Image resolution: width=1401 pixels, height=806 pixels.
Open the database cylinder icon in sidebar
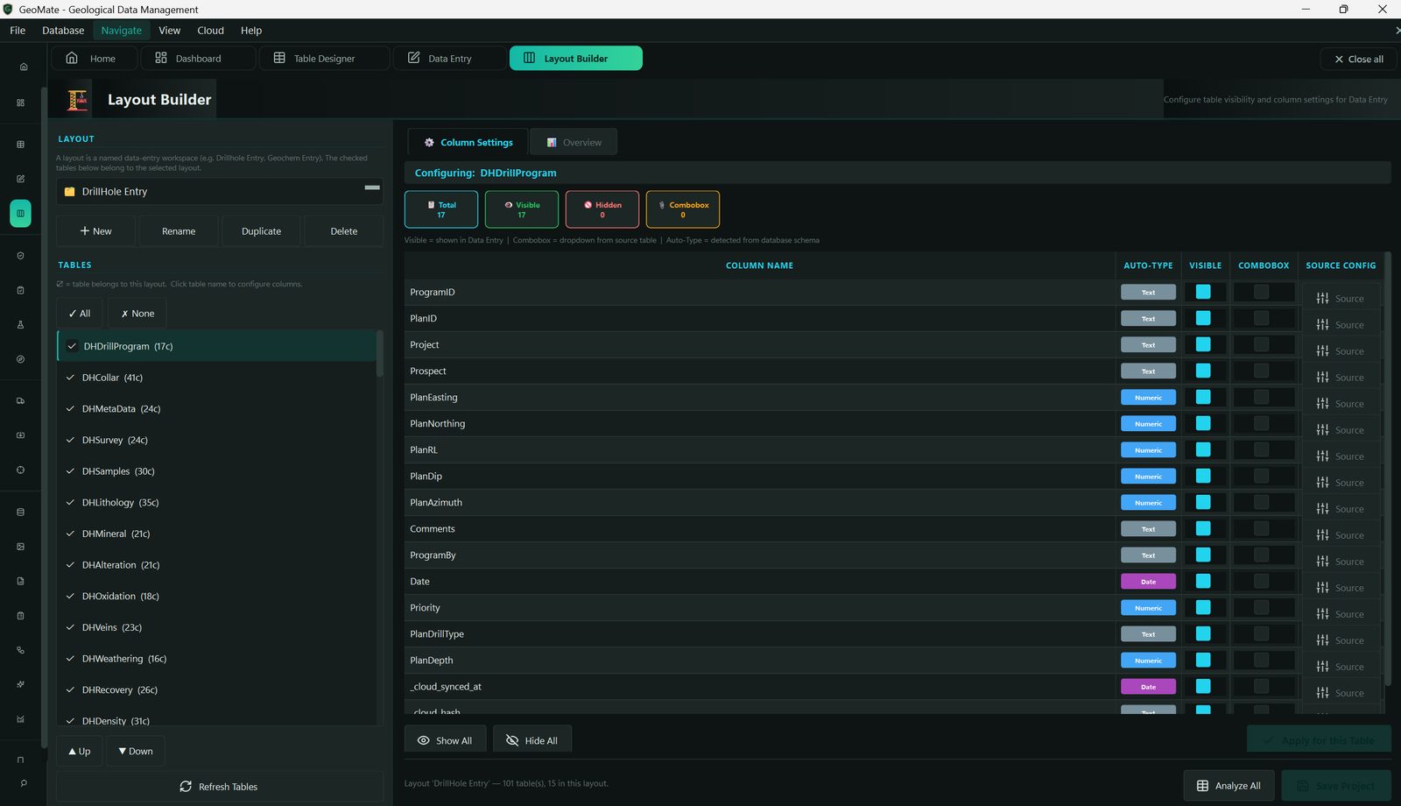[x=20, y=512]
